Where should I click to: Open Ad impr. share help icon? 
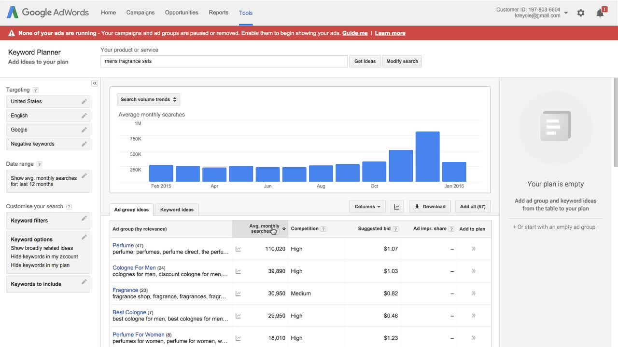pyautogui.click(x=451, y=229)
